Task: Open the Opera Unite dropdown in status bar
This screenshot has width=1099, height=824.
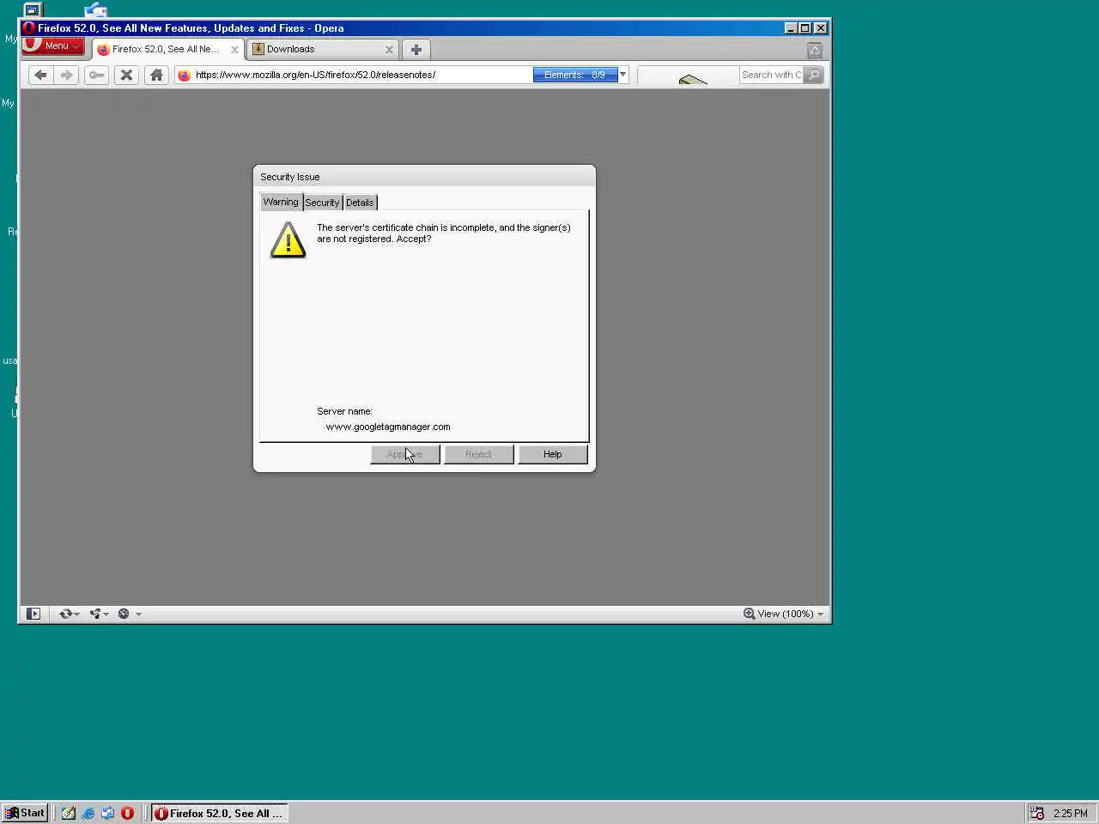Action: (99, 614)
